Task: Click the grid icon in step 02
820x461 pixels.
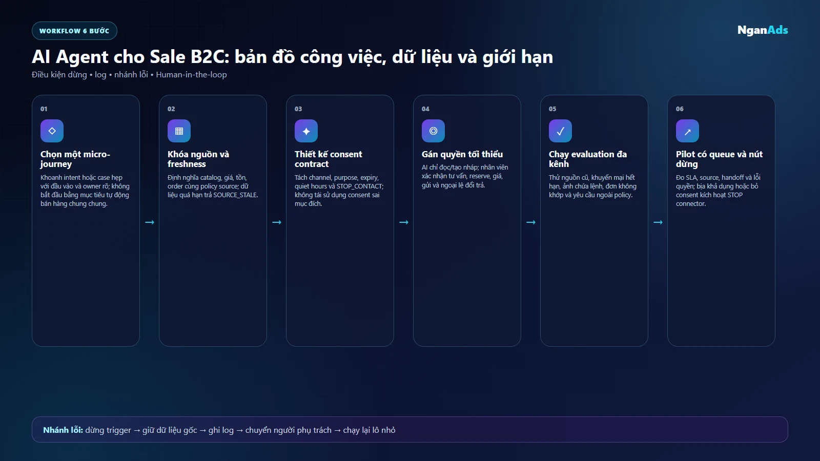Action: [179, 131]
